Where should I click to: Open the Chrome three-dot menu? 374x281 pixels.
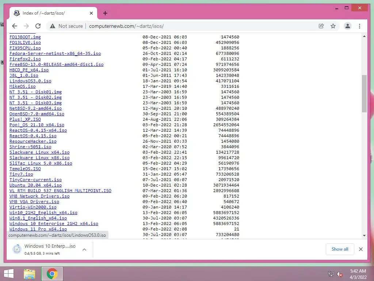tap(359, 26)
